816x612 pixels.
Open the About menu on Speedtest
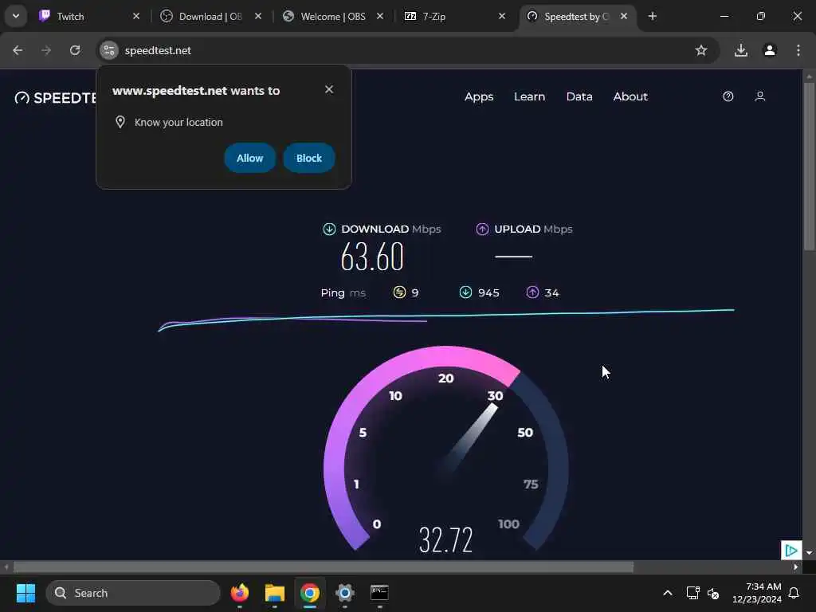click(630, 96)
